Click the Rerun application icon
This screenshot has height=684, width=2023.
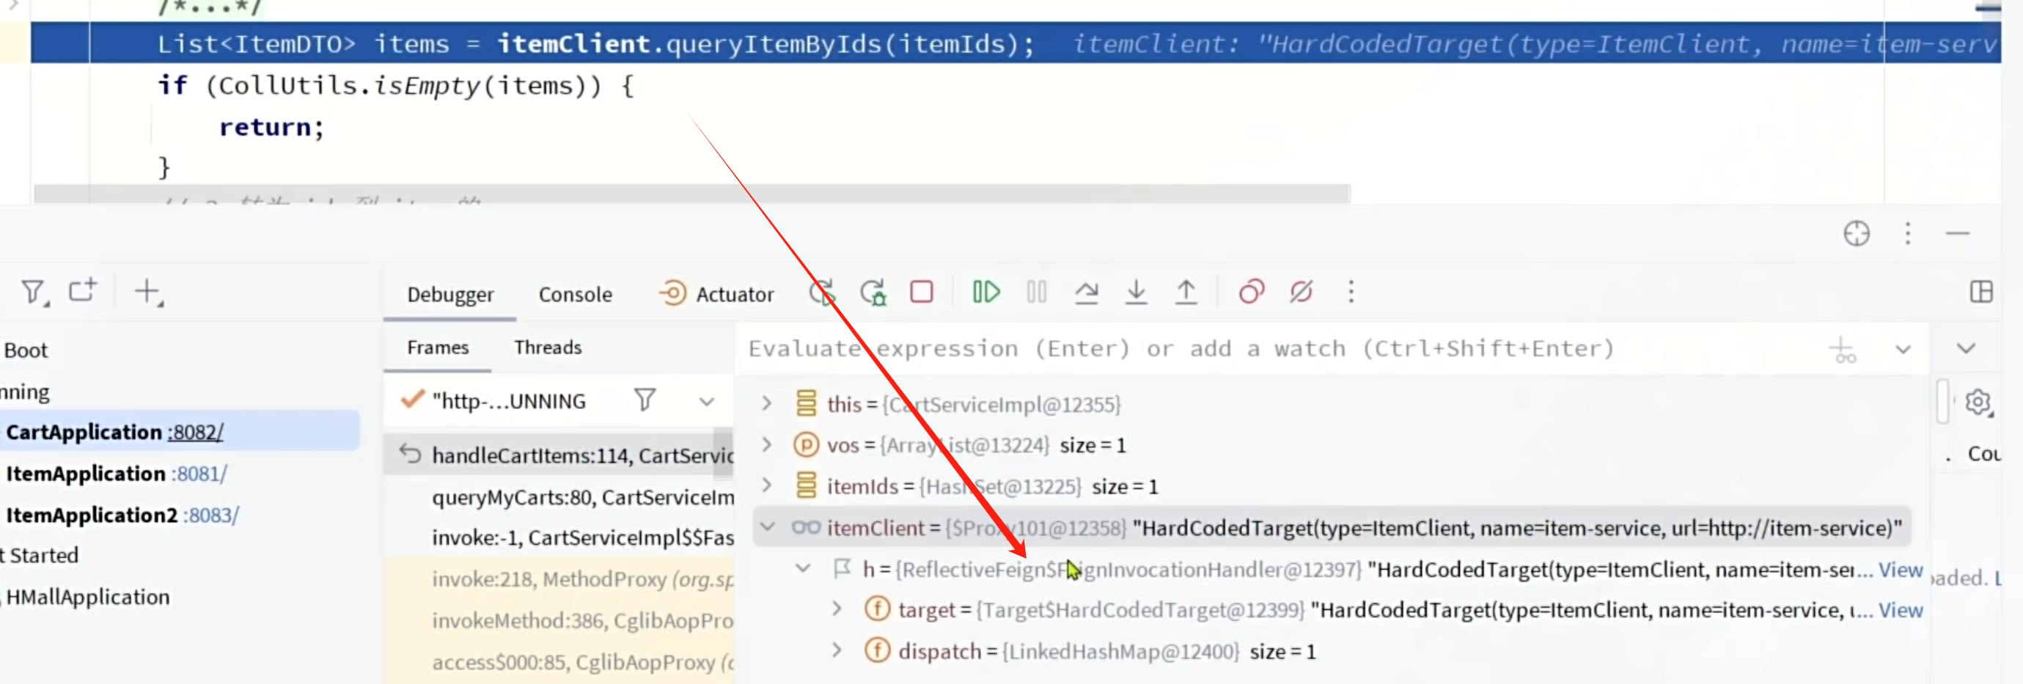coord(822,293)
